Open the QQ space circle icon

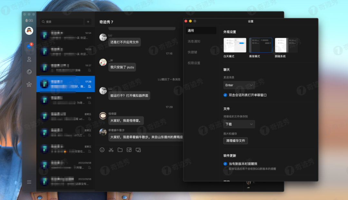[29, 72]
